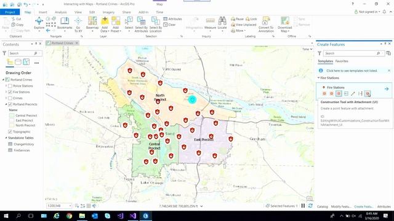Open the Modify Features pane tab
The width and height of the screenshot is (394, 221).
(x=340, y=206)
